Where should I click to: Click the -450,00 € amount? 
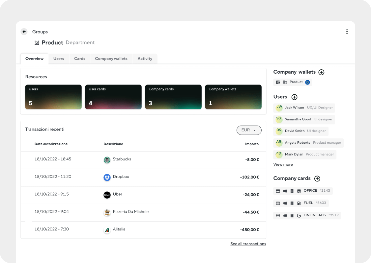click(x=250, y=230)
